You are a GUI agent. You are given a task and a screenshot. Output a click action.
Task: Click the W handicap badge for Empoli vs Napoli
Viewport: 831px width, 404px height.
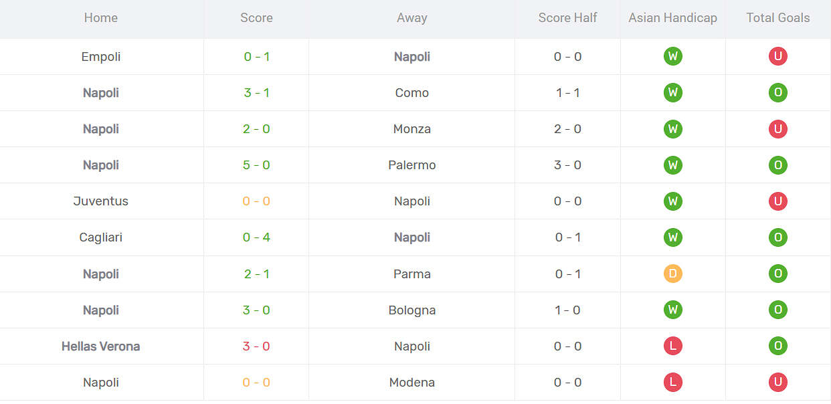tap(672, 57)
